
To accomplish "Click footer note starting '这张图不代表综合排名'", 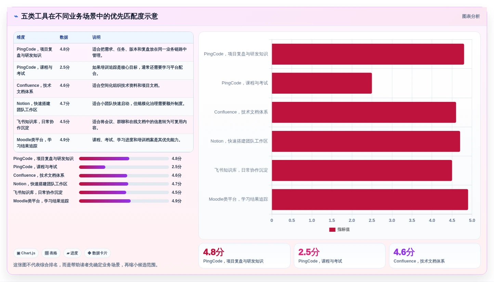I will click(x=87, y=265).
